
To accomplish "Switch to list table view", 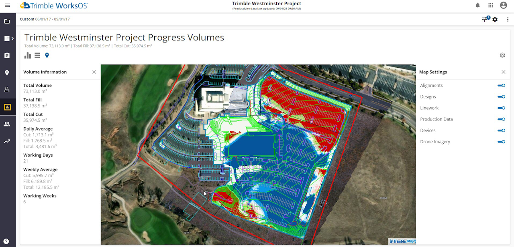I will point(37,56).
